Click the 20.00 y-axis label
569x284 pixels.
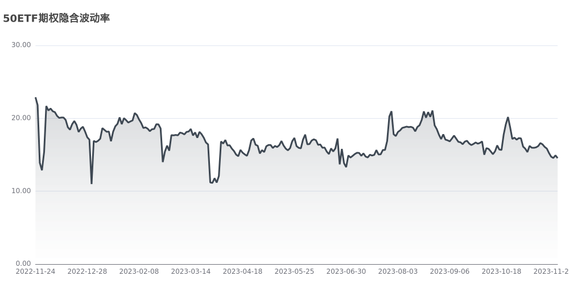[x=22, y=118]
